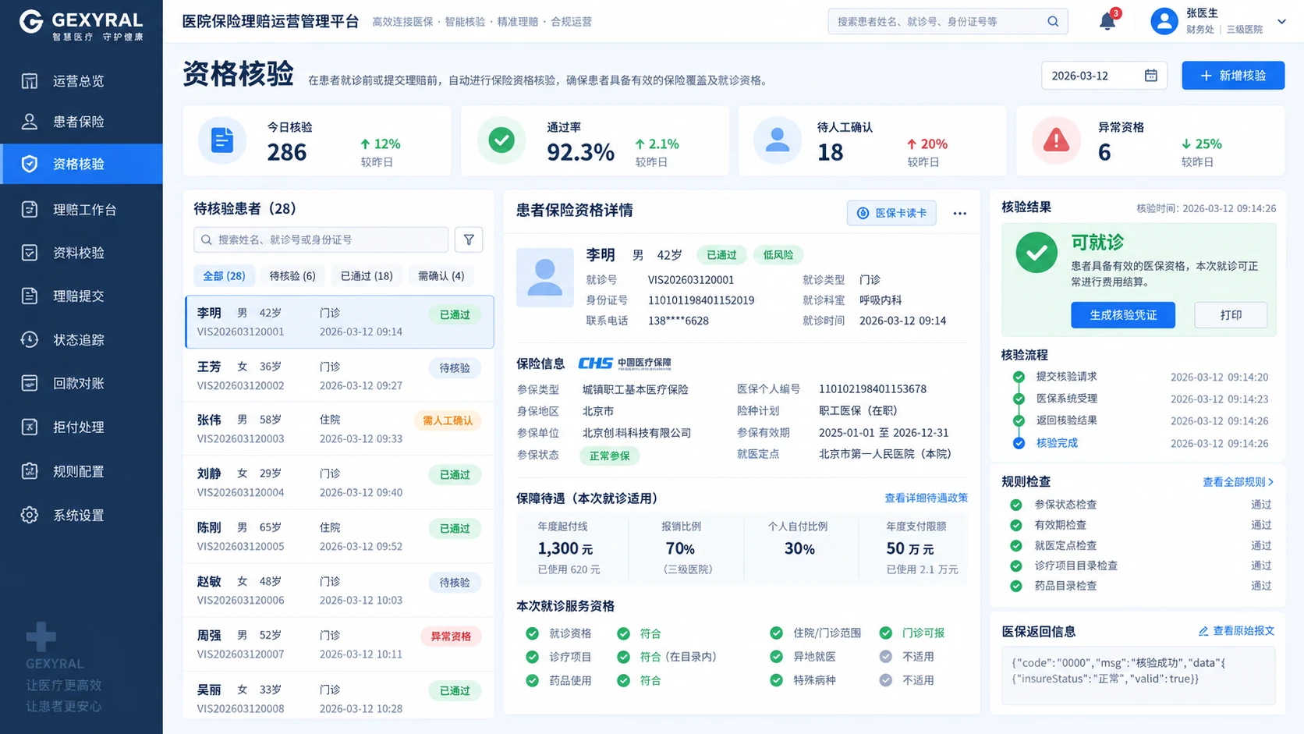The width and height of the screenshot is (1304, 734).
Task: Click the 待人工确认 18 card
Action: coord(872,141)
